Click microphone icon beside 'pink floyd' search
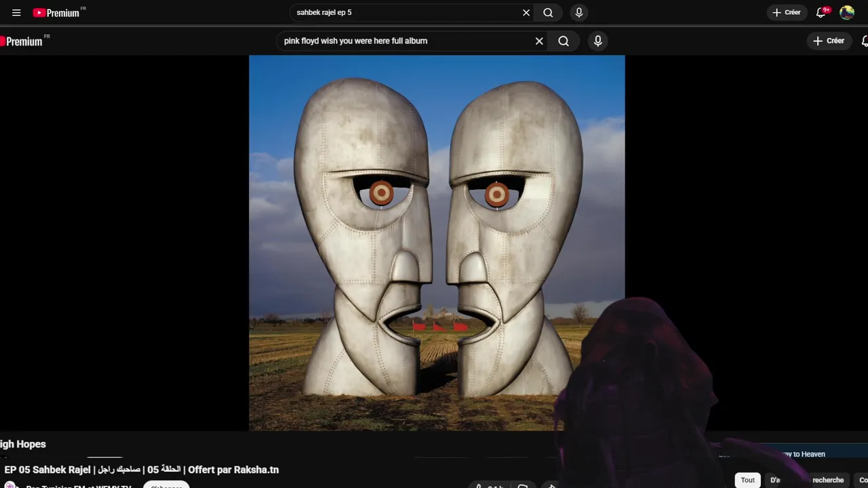The height and width of the screenshot is (488, 868). [x=597, y=41]
